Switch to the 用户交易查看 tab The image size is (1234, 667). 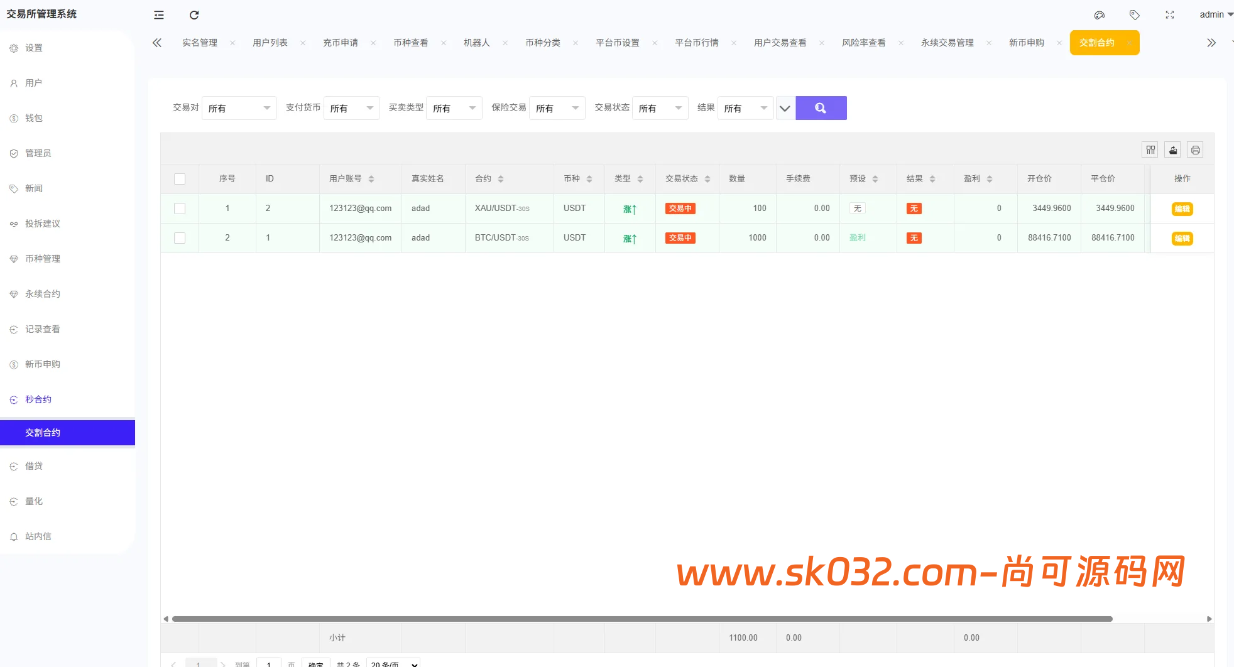[780, 43]
